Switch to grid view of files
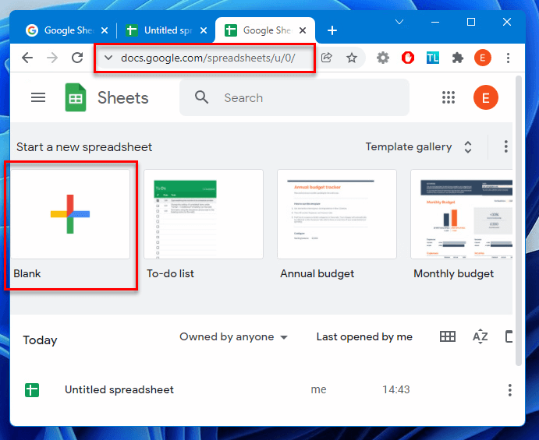Screen dimensions: 539x440 tap(448, 336)
